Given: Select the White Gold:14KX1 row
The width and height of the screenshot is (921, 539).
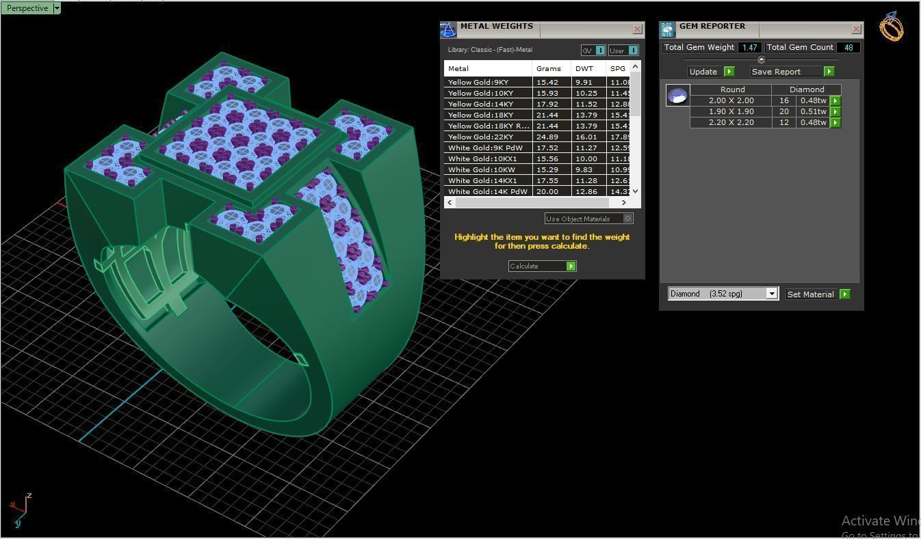Looking at the screenshot, I should (537, 180).
